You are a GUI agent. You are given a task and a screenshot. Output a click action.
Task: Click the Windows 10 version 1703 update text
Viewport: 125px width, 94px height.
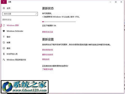pyautogui.click(x=61, y=17)
